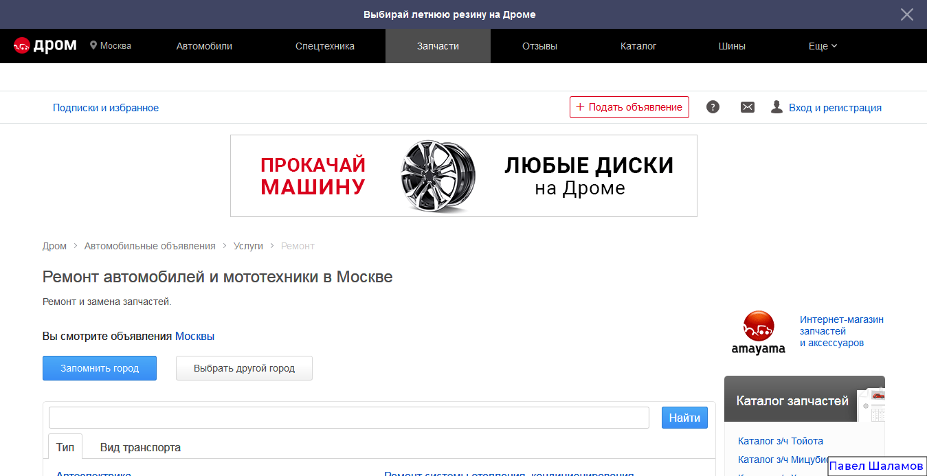Click Подать объявление button
The image size is (927, 476).
click(629, 107)
